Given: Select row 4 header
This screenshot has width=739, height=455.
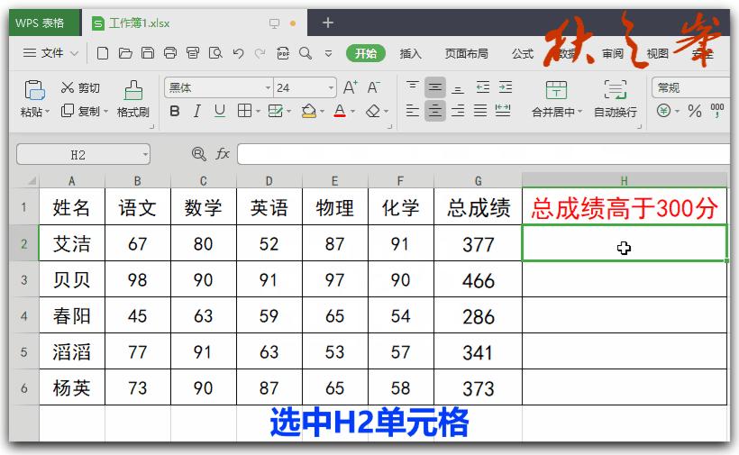Looking at the screenshot, I should coord(24,315).
